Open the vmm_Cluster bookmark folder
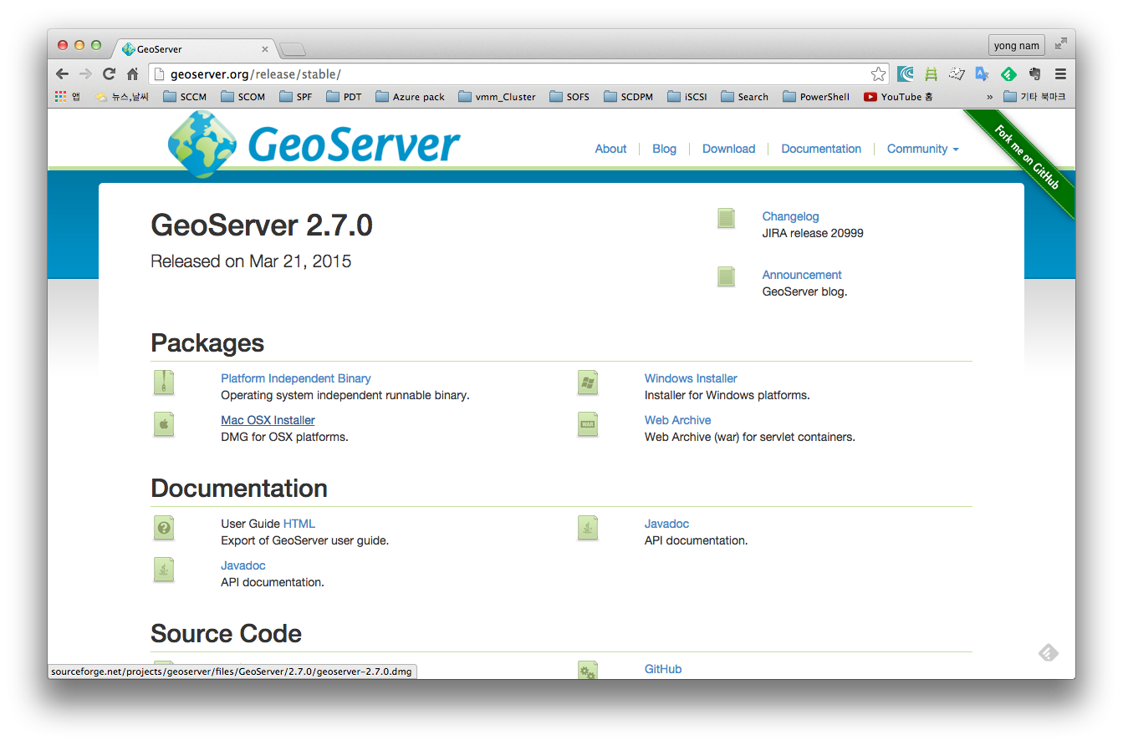This screenshot has height=745, width=1123. pyautogui.click(x=498, y=97)
